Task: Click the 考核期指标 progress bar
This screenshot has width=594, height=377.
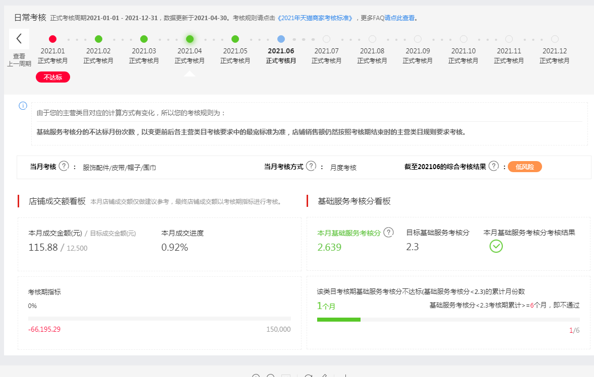Action: (159, 319)
